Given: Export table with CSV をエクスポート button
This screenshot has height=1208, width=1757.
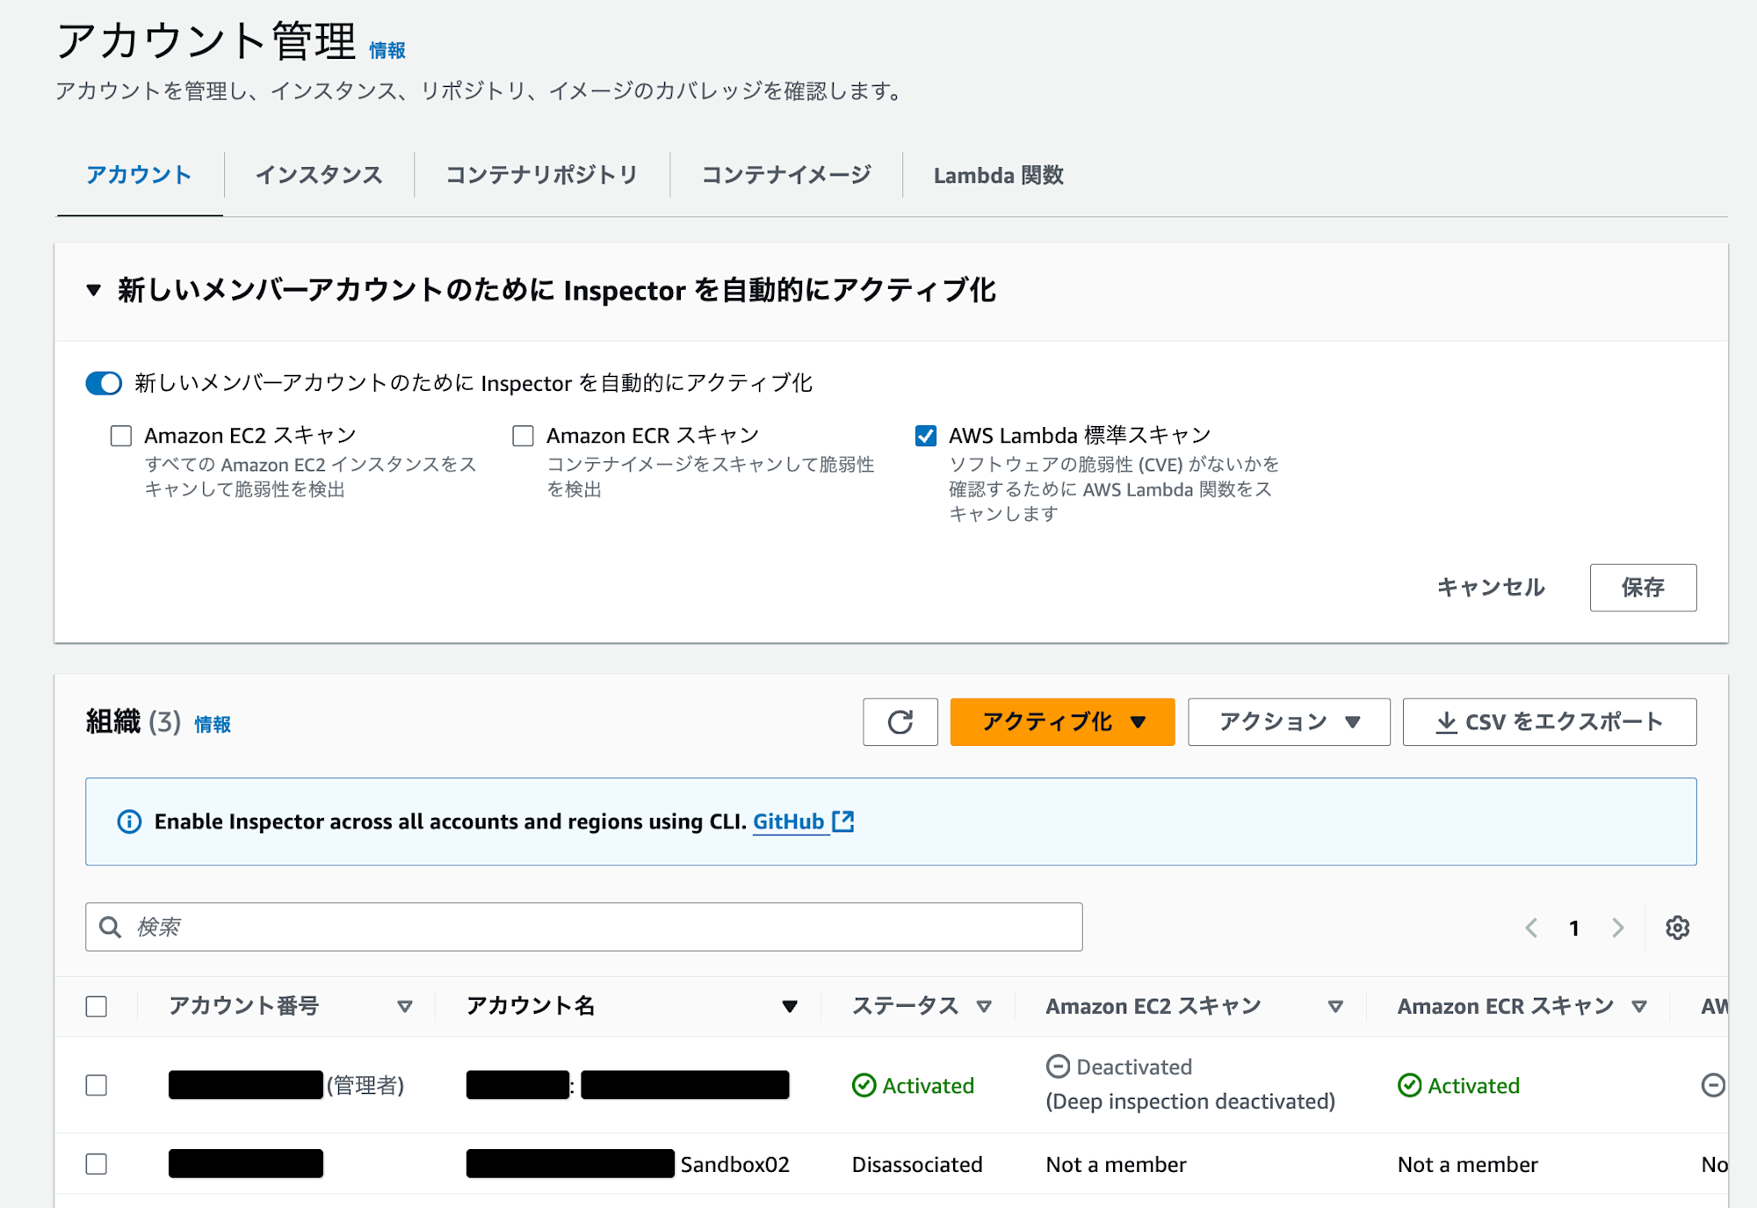Looking at the screenshot, I should point(1550,722).
